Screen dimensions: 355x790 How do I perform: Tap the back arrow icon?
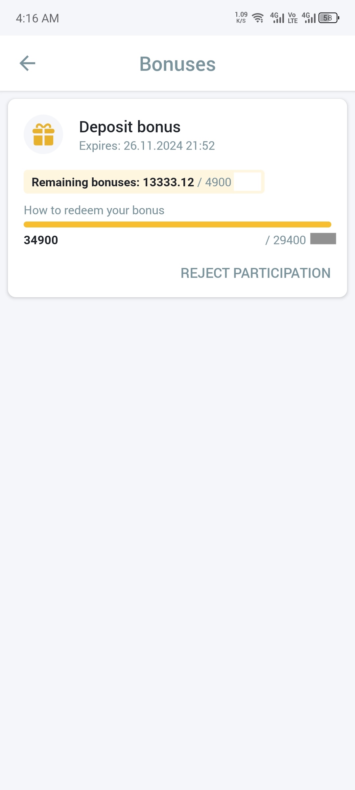coord(28,63)
